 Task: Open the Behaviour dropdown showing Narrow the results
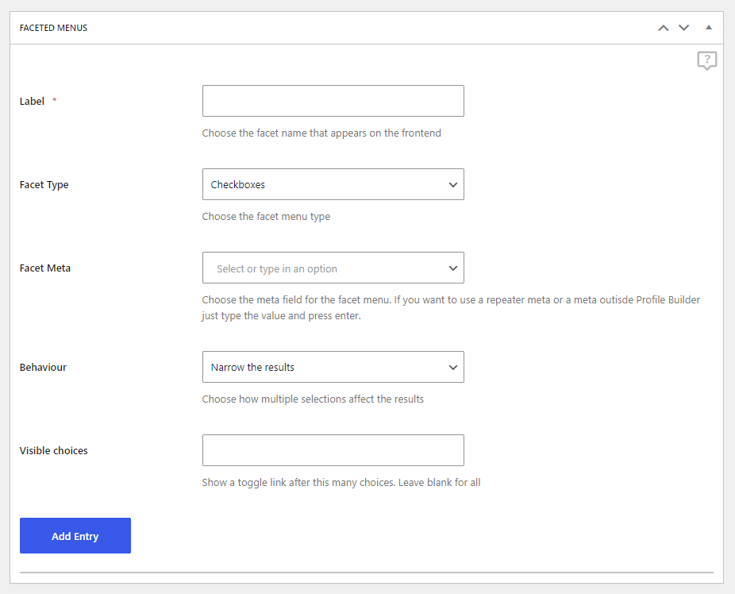tap(333, 367)
